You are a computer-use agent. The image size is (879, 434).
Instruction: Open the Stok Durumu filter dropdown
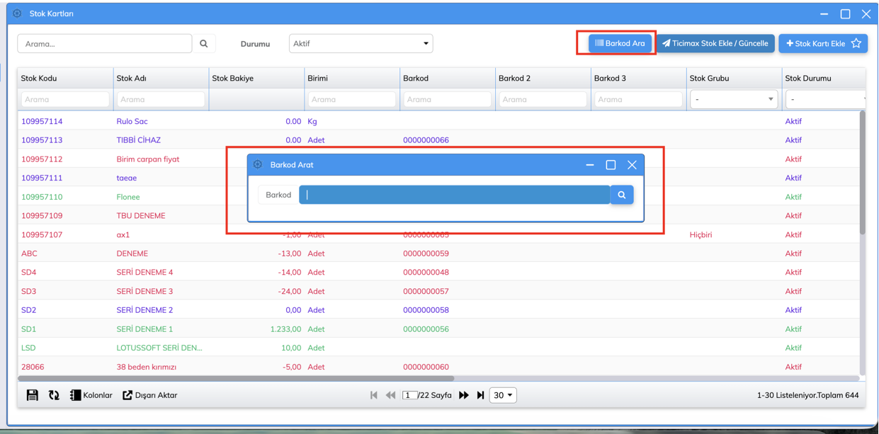pos(825,99)
